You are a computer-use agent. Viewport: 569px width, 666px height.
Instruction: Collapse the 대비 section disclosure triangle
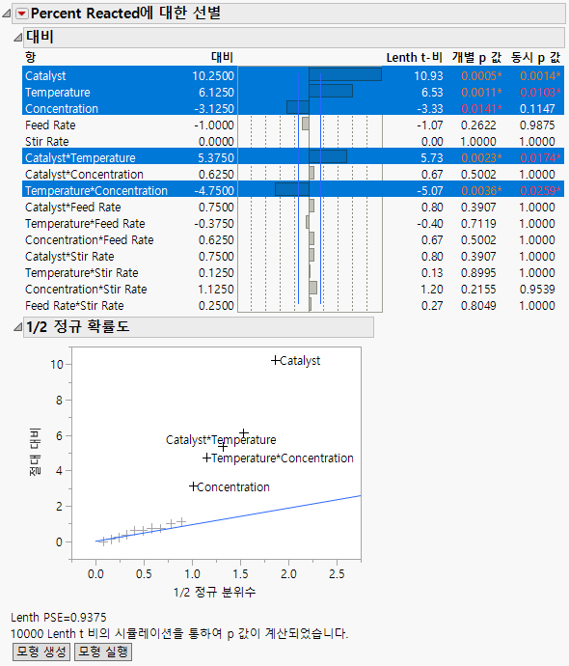pos(17,38)
